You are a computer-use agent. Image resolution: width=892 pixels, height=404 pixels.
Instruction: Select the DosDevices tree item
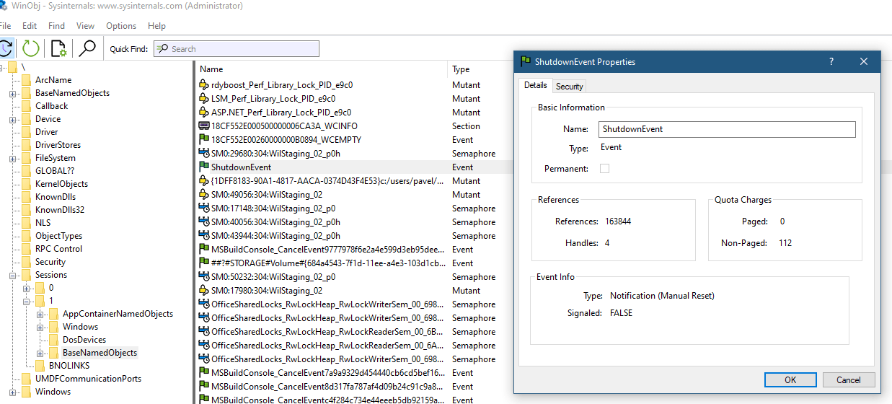(x=84, y=340)
